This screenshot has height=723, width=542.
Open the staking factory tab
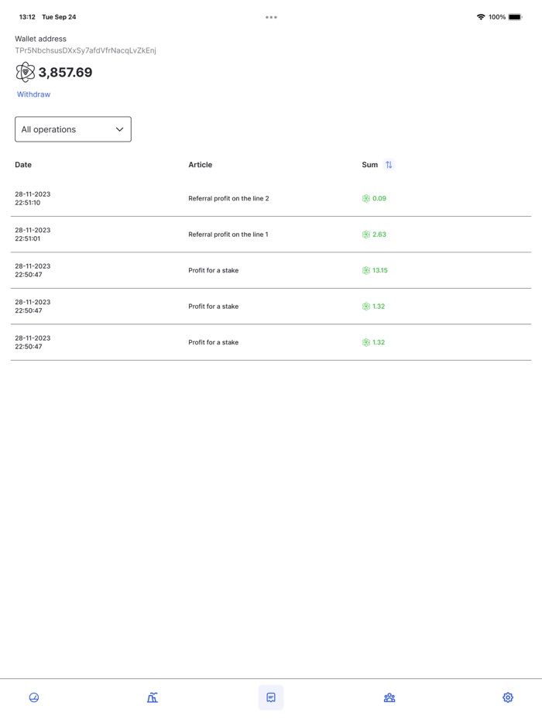153,697
